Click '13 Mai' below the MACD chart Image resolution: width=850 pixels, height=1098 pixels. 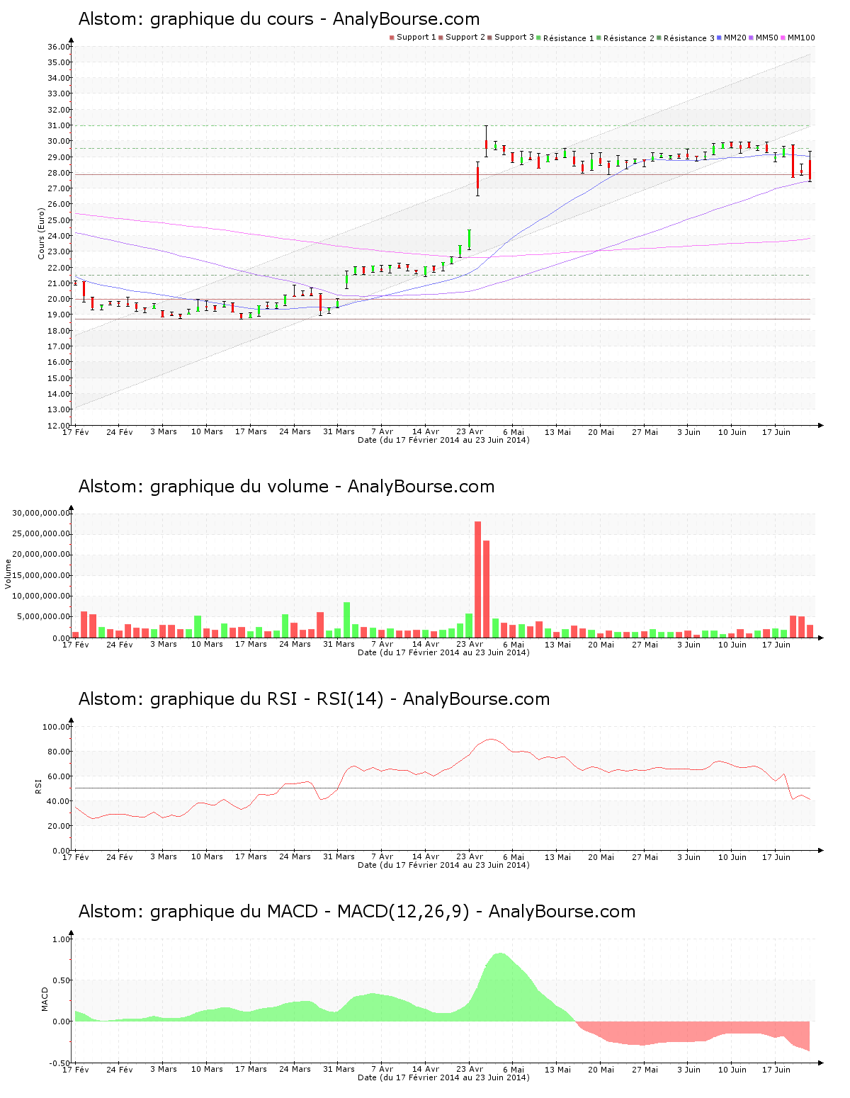click(557, 1069)
